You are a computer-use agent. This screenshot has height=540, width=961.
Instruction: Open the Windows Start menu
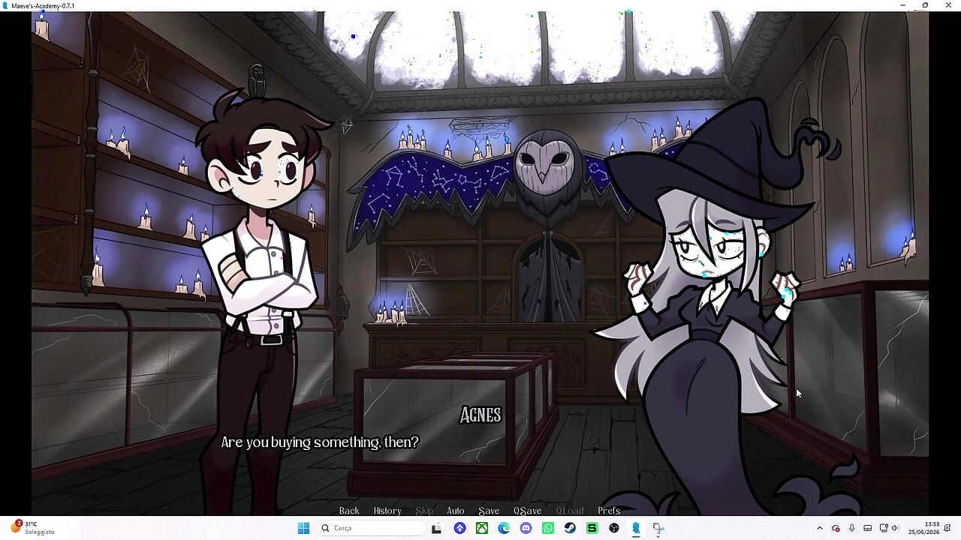303,528
